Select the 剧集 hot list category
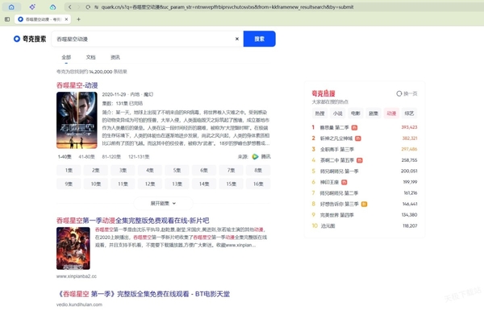This screenshot has height=310, width=484. [373, 114]
